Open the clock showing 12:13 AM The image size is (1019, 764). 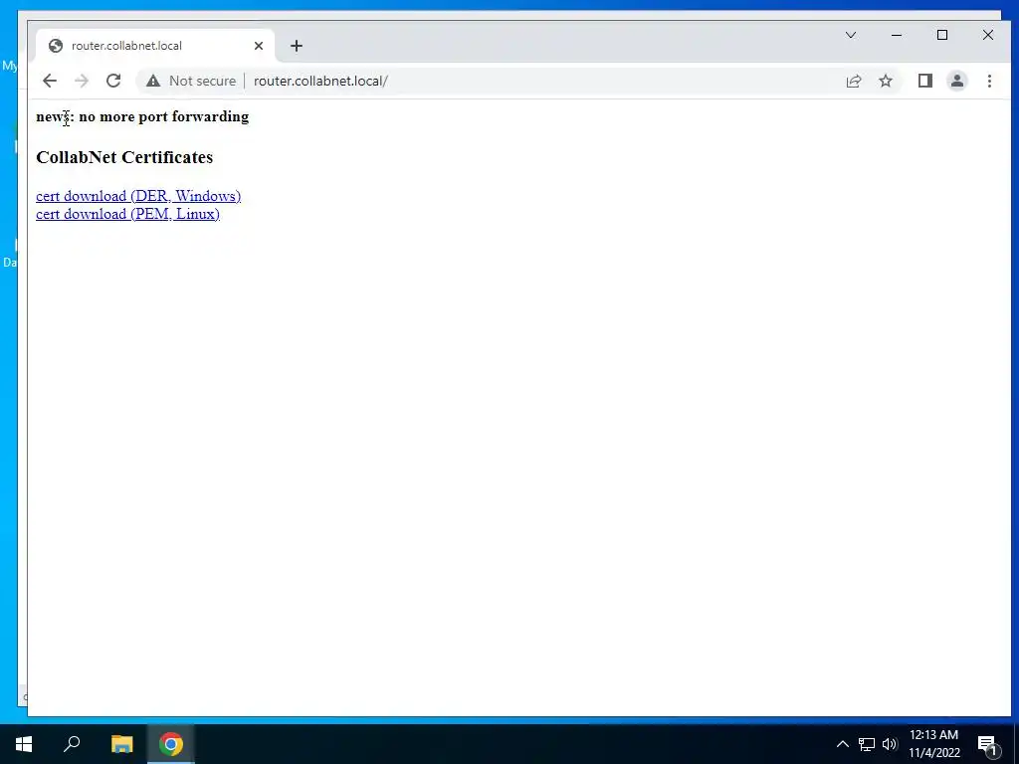tap(933, 744)
